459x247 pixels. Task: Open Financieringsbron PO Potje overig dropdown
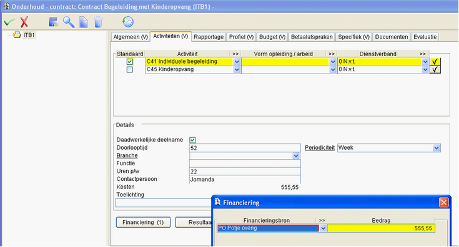(x=323, y=228)
